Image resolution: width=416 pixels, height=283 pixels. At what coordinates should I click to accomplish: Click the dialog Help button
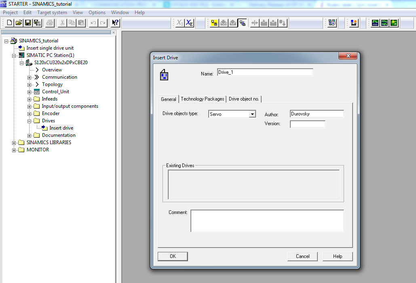[x=338, y=256]
